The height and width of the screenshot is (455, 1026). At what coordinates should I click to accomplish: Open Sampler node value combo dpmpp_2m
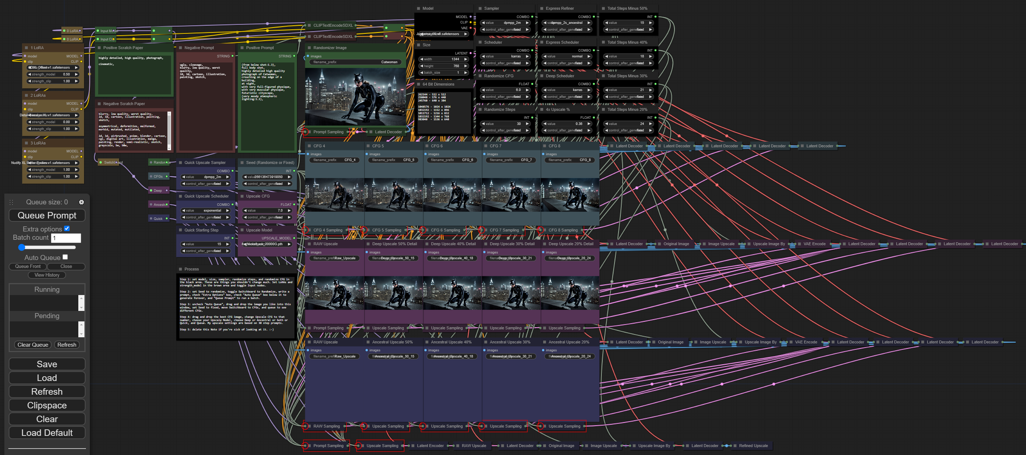coord(505,23)
